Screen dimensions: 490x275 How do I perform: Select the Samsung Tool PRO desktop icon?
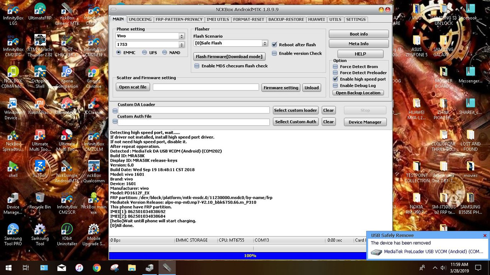pyautogui.click(x=13, y=234)
